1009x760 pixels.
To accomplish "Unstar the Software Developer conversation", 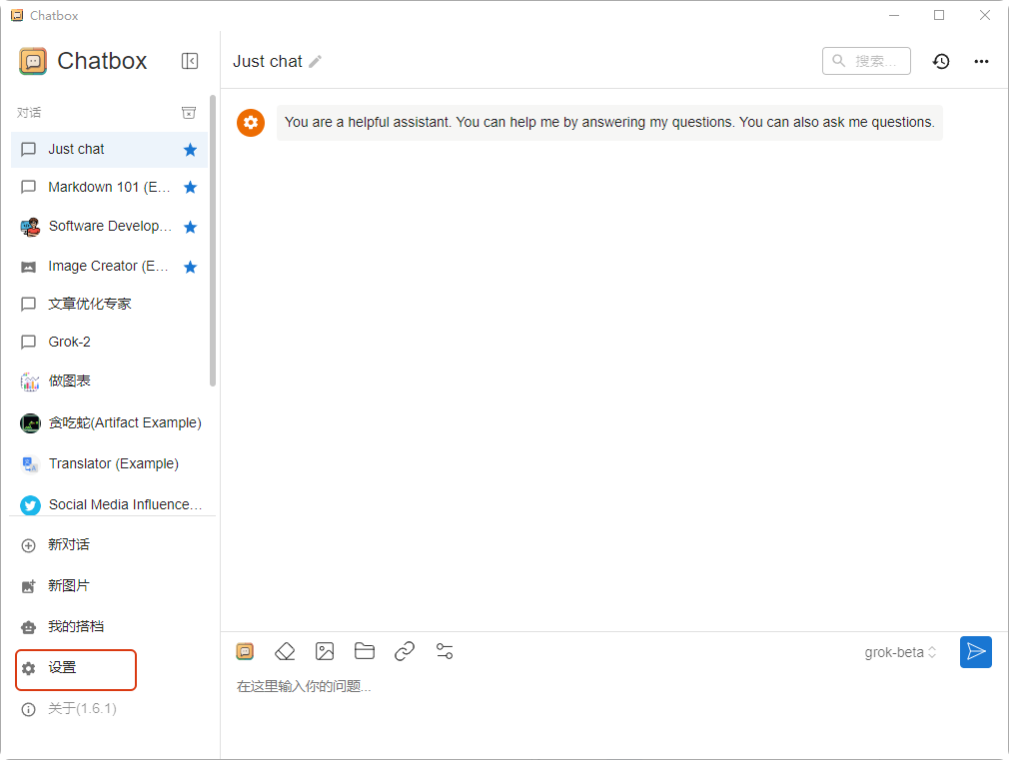I will (x=190, y=227).
